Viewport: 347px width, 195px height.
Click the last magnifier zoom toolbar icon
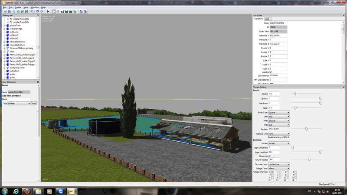(85, 11)
